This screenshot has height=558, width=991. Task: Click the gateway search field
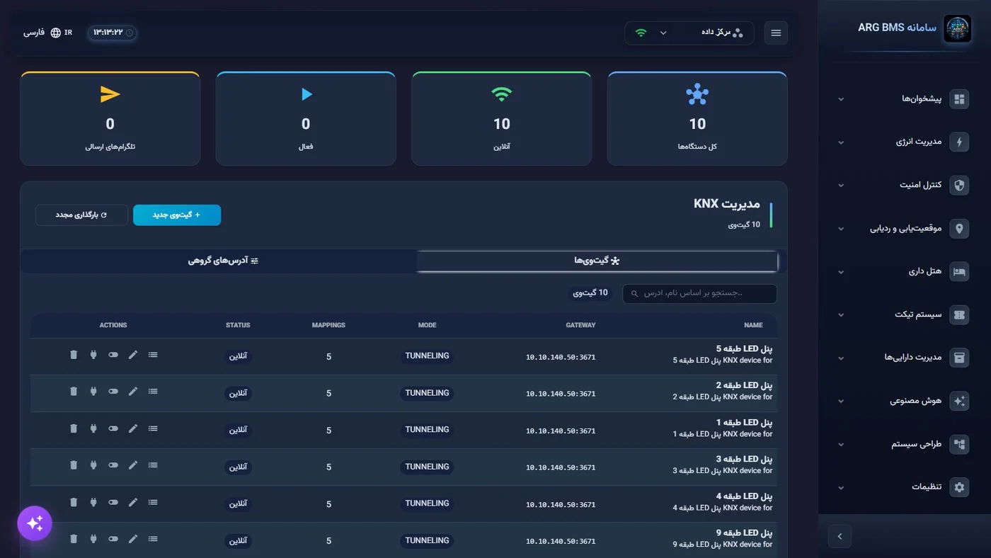(699, 293)
